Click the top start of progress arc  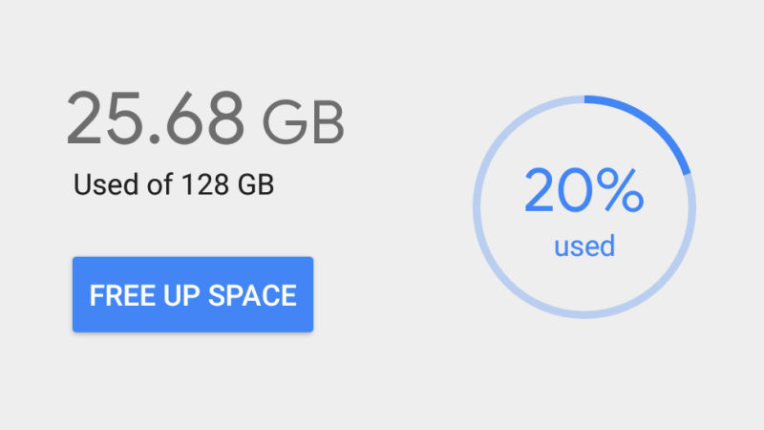pos(586,99)
